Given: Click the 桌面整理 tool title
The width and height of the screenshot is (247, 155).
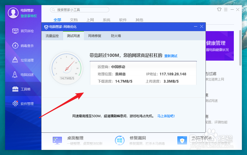Looking at the screenshot, I should 75,138.
